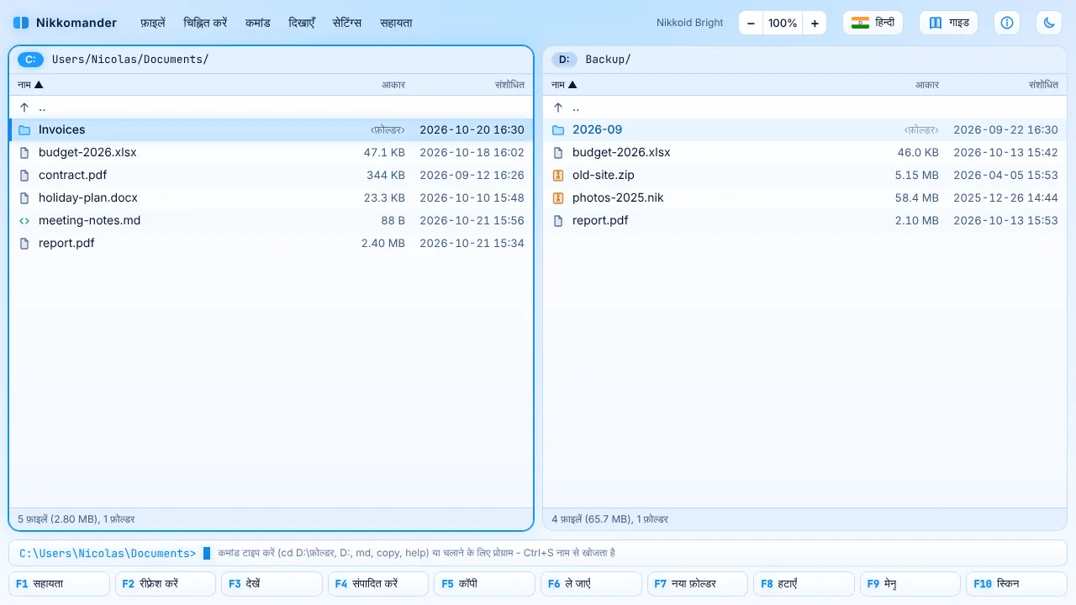Reset zoom via the 100% button
The image size is (1076, 605).
pyautogui.click(x=783, y=23)
